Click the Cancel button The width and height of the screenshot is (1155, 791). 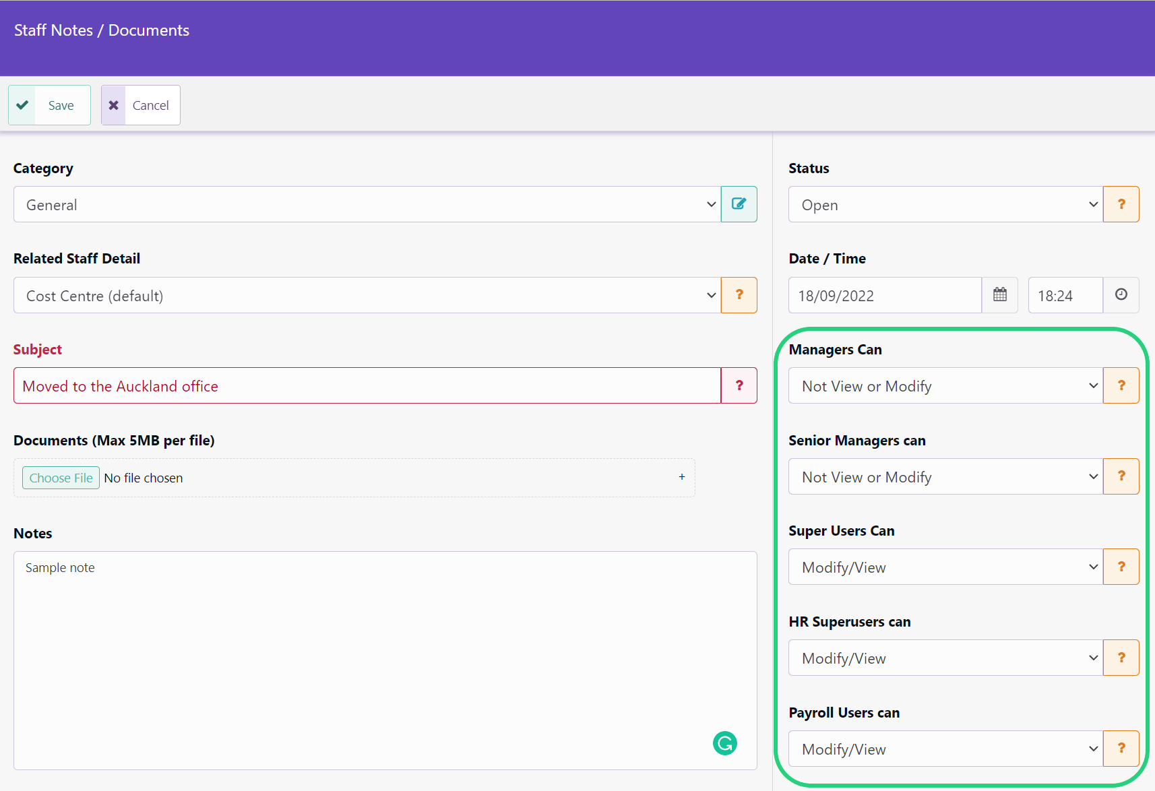click(141, 105)
